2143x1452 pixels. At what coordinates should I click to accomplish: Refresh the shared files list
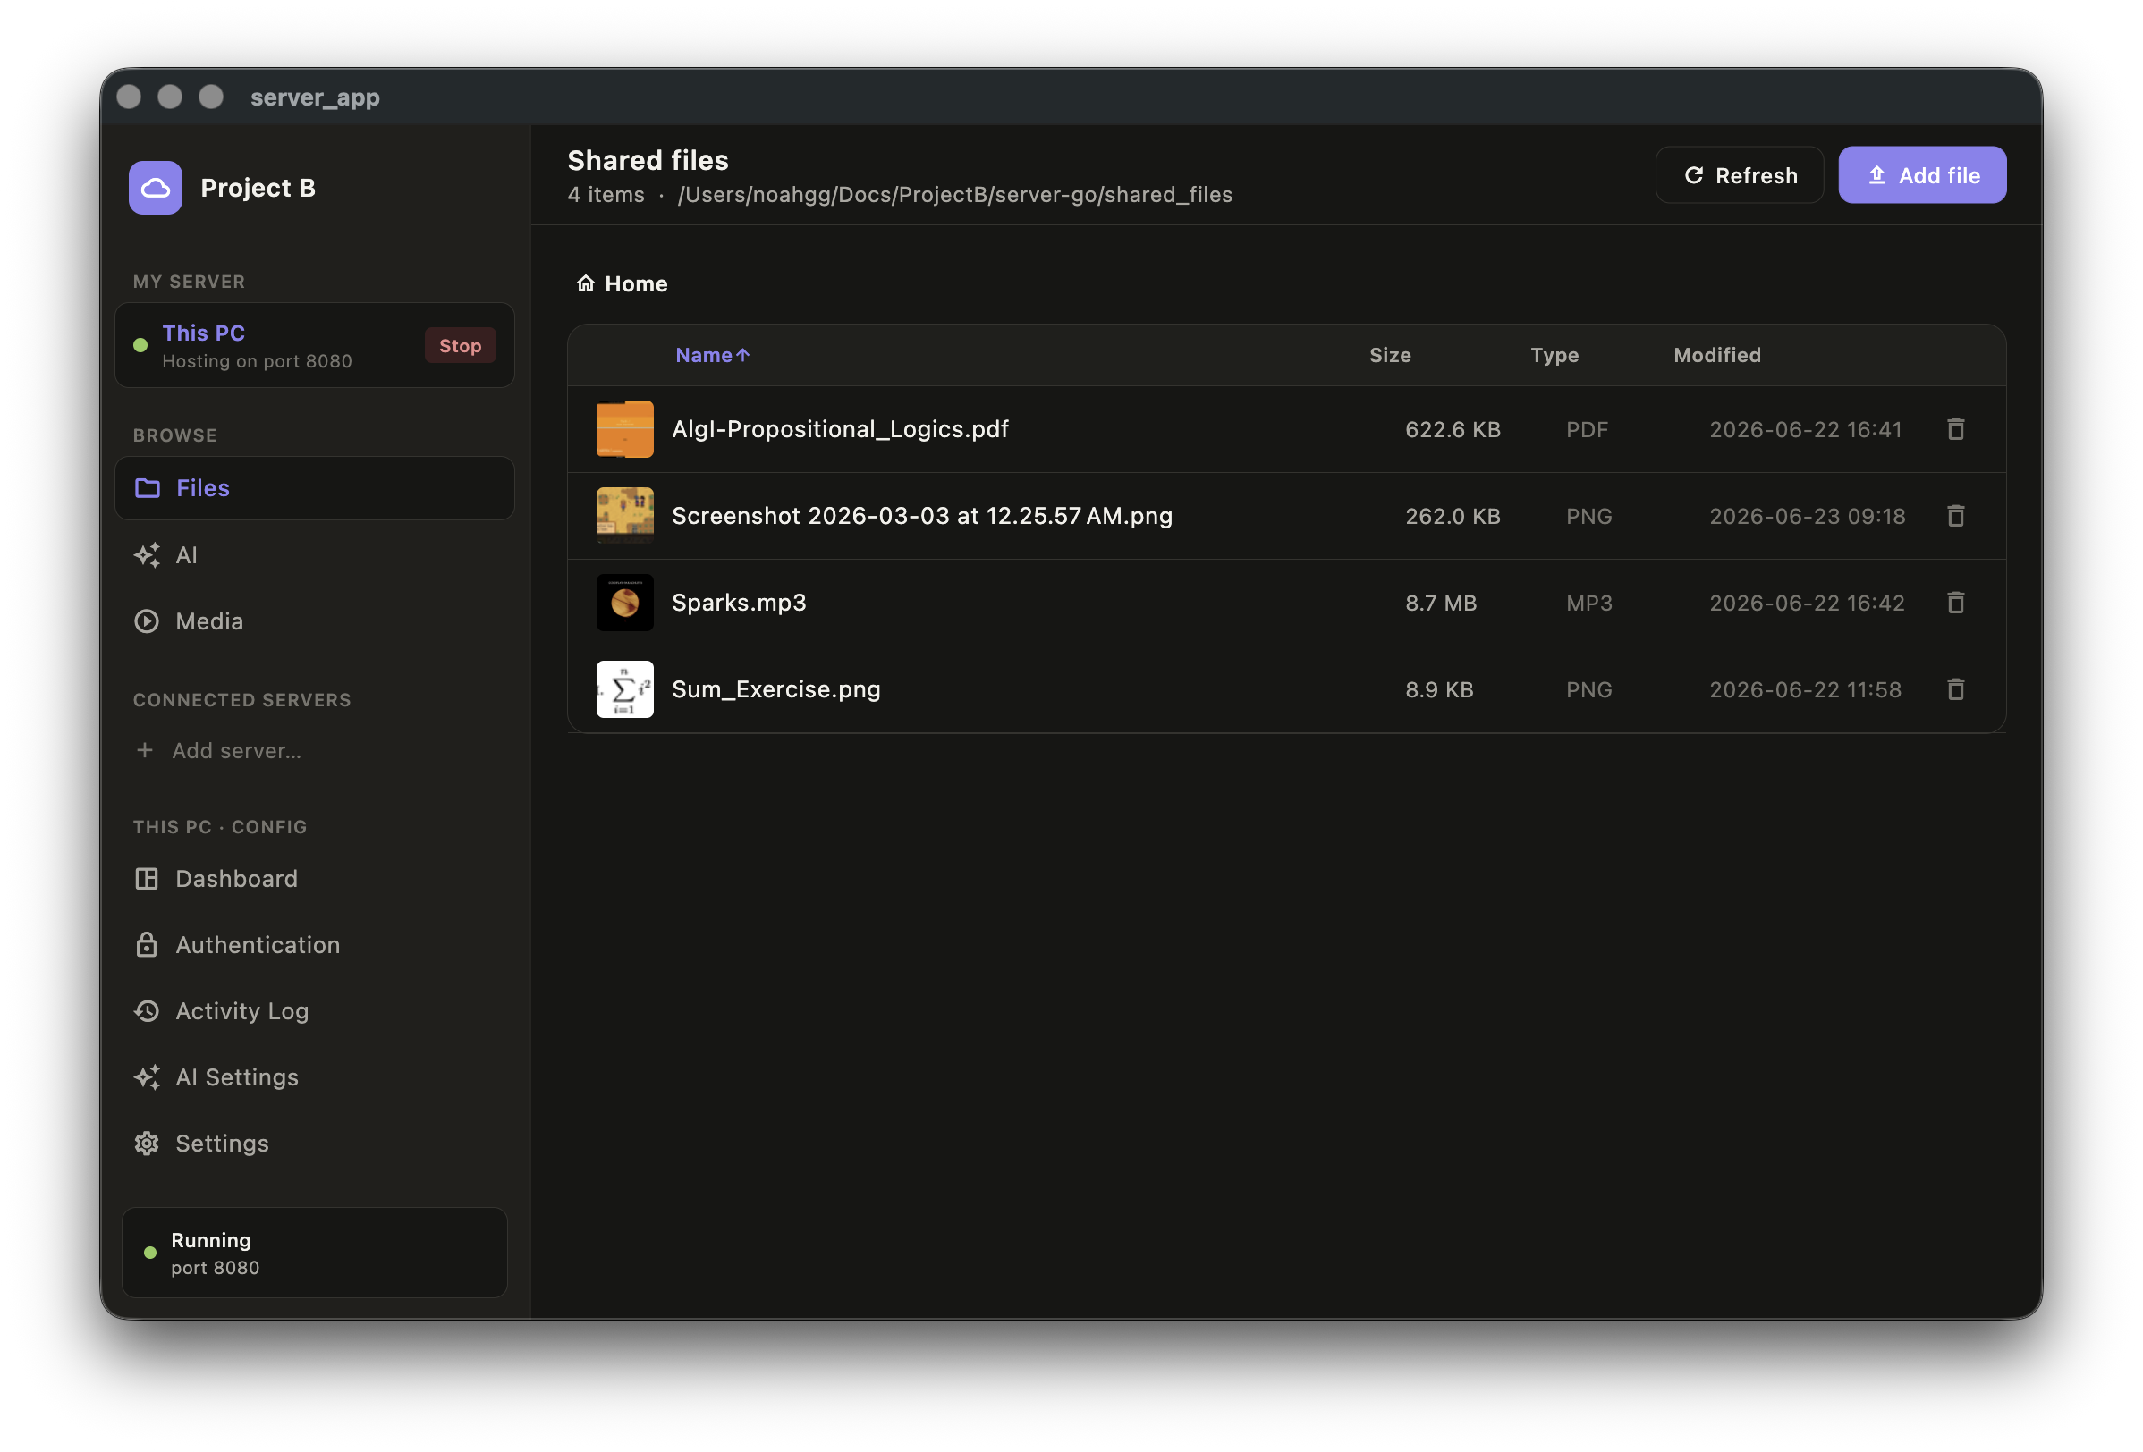point(1738,175)
